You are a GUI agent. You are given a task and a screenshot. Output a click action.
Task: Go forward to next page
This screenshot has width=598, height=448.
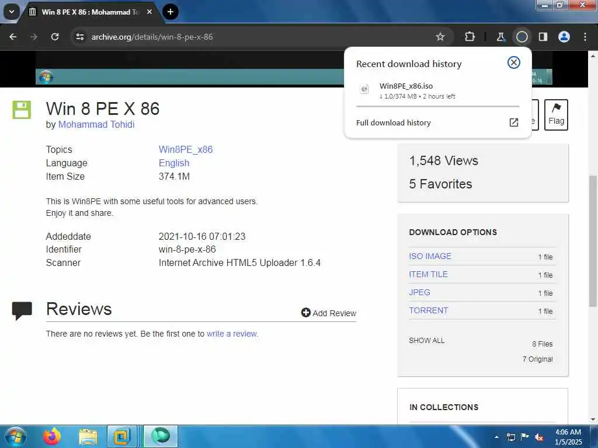coord(33,37)
